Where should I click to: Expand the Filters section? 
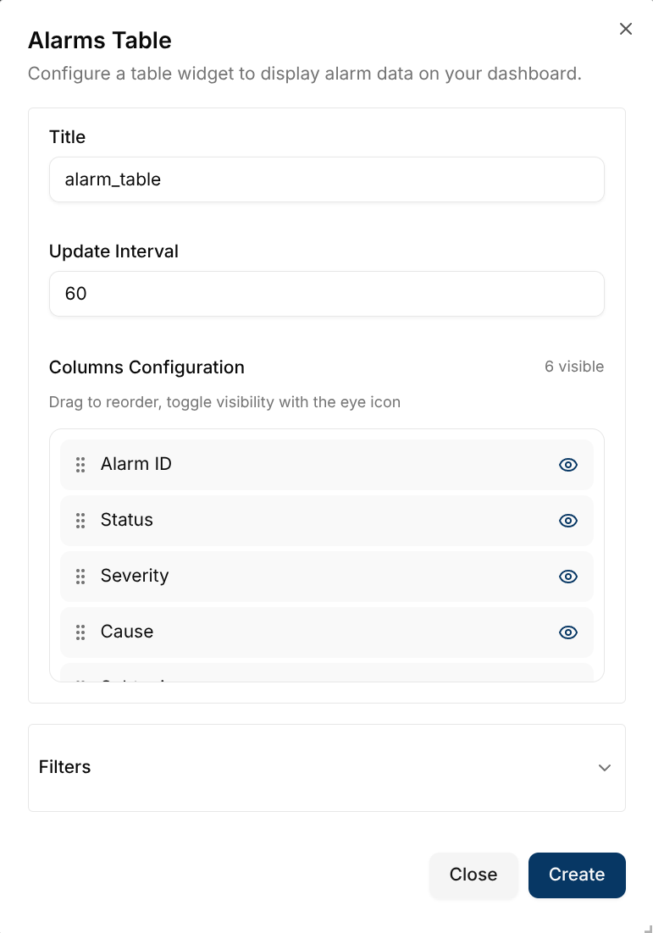(x=326, y=767)
